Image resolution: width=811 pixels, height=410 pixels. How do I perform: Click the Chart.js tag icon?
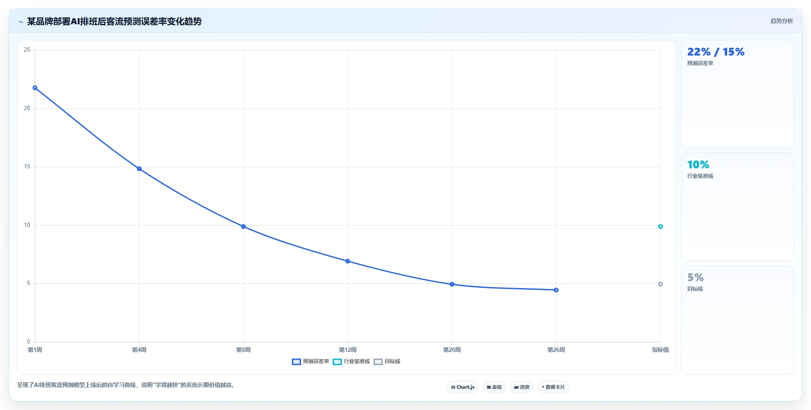pyautogui.click(x=453, y=387)
